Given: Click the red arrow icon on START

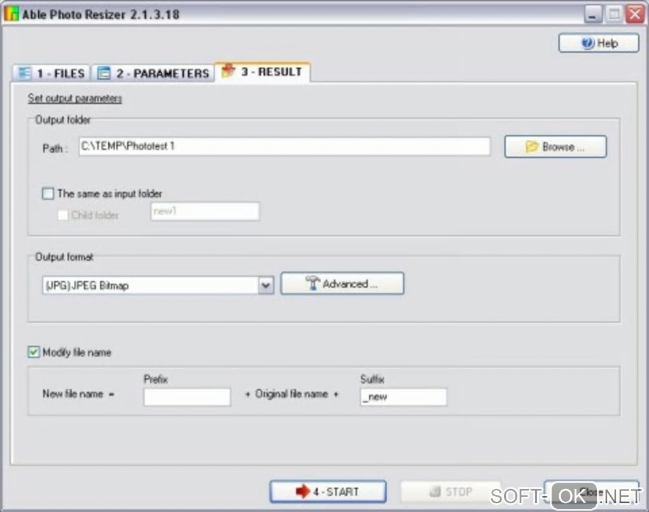Looking at the screenshot, I should tap(303, 491).
